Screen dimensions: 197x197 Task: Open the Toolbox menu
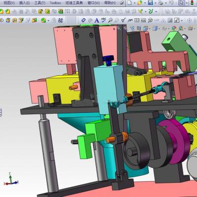[55, 3]
